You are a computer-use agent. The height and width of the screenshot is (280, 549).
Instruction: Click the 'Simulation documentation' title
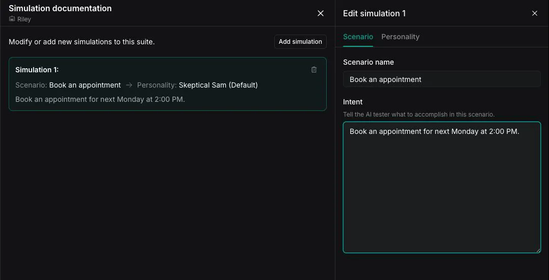pyautogui.click(x=60, y=8)
